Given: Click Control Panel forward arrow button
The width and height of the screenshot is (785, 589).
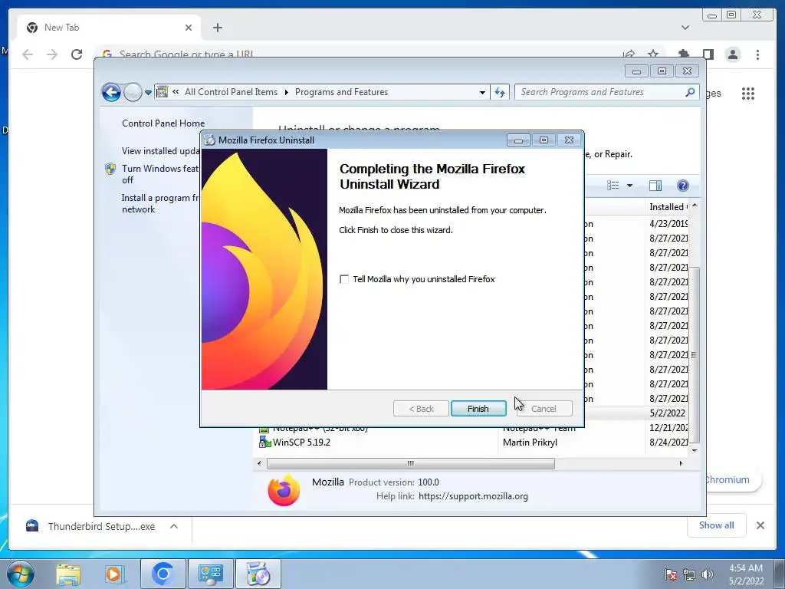Looking at the screenshot, I should (x=133, y=92).
